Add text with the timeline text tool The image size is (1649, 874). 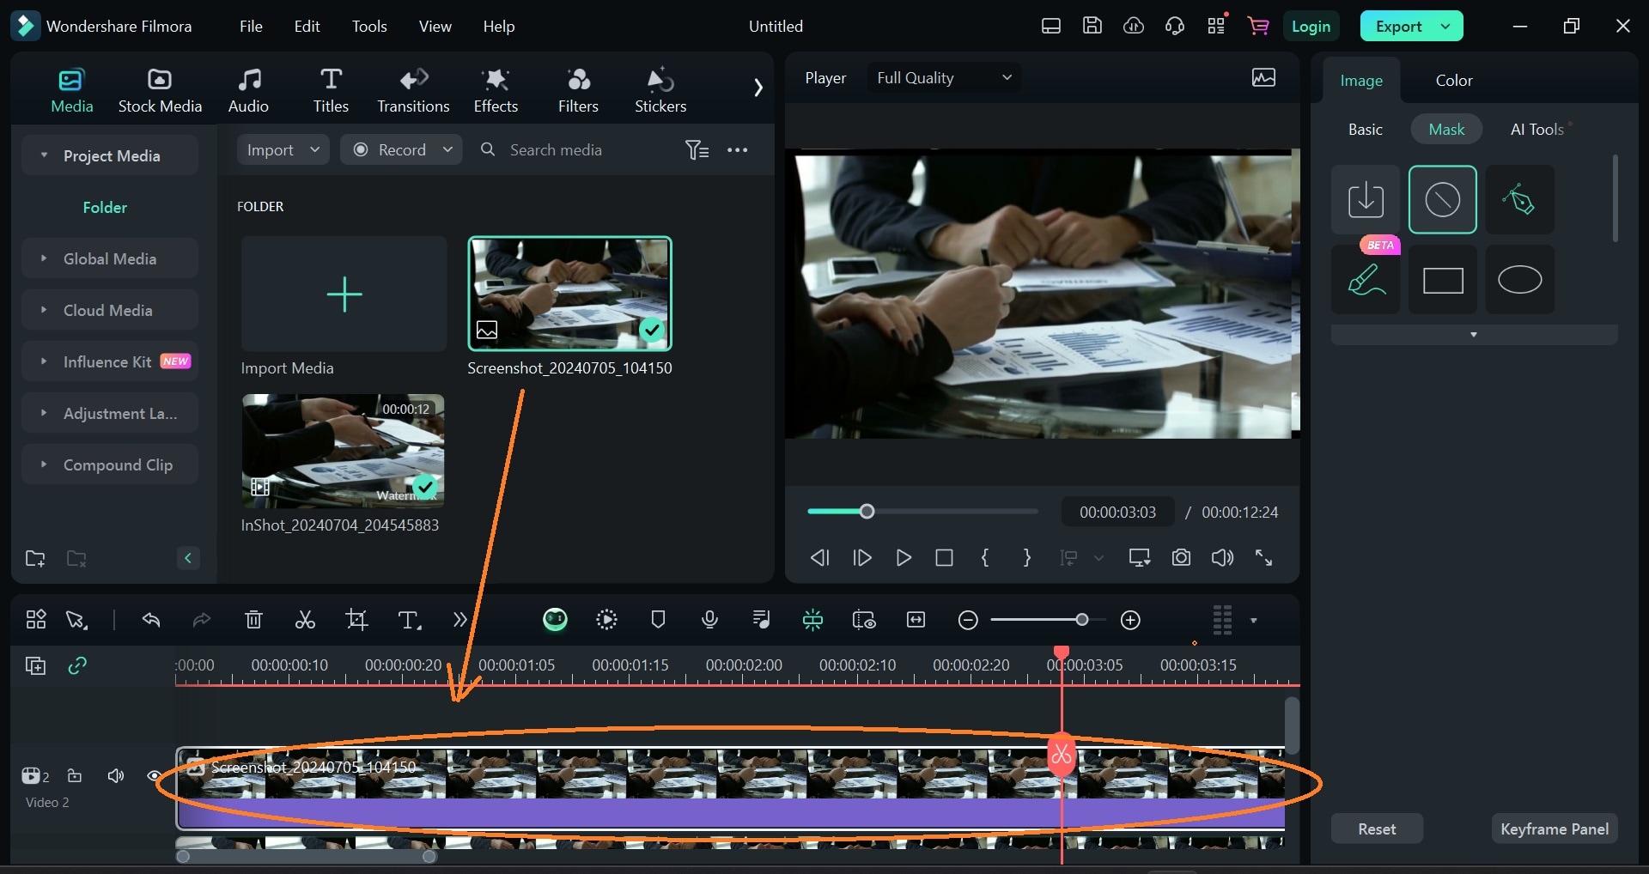409,620
